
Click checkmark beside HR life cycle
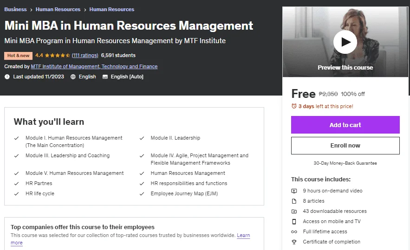pyautogui.click(x=16, y=194)
